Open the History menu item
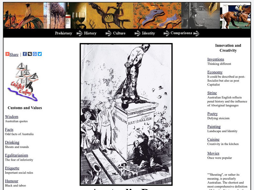 click(x=90, y=33)
